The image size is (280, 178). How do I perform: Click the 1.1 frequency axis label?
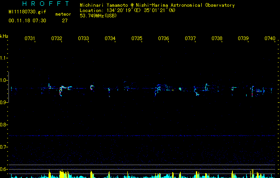3,58
